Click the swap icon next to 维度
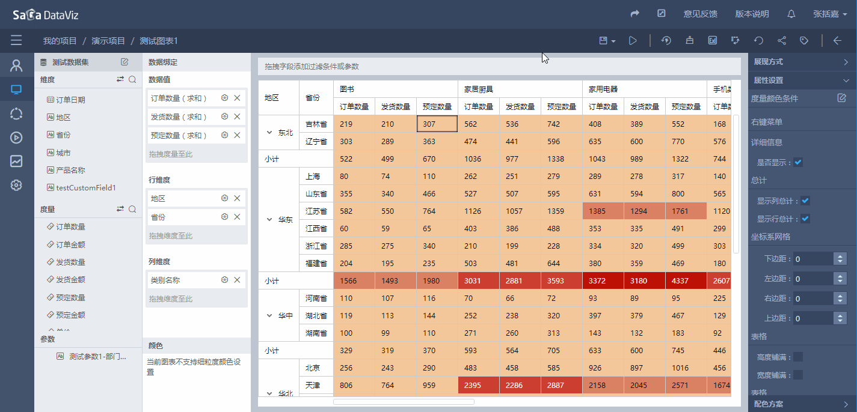The image size is (857, 412). (x=120, y=79)
